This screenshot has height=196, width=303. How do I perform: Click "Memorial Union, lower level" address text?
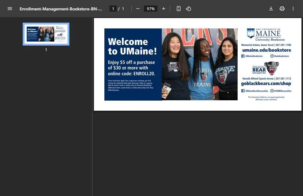click(x=257, y=45)
